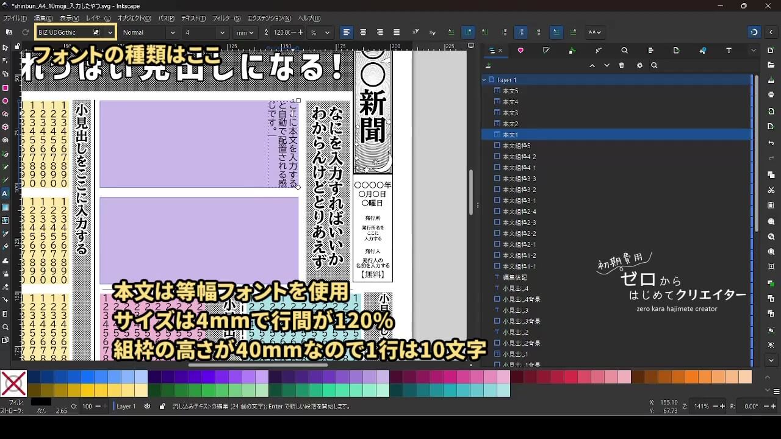
Task: Toggle visibility of Layer 1 in status bar
Action: 148,406
